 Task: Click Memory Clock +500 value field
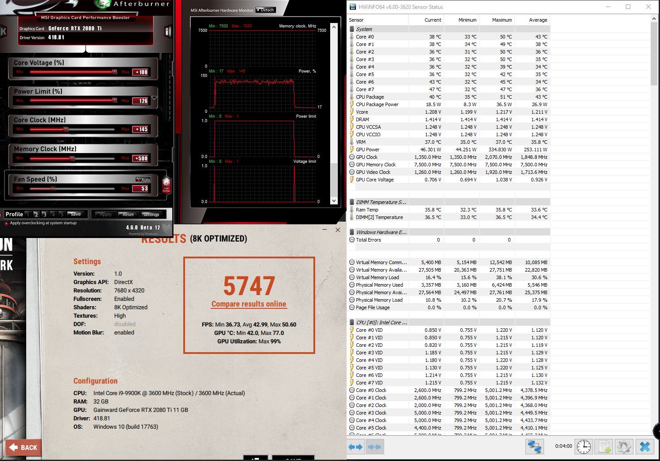pyautogui.click(x=141, y=158)
